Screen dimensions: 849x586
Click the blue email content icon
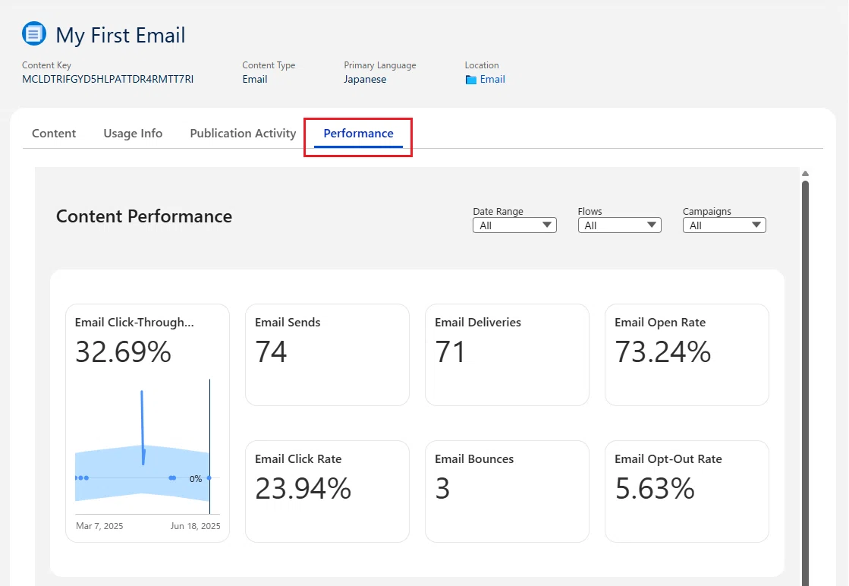(x=34, y=34)
